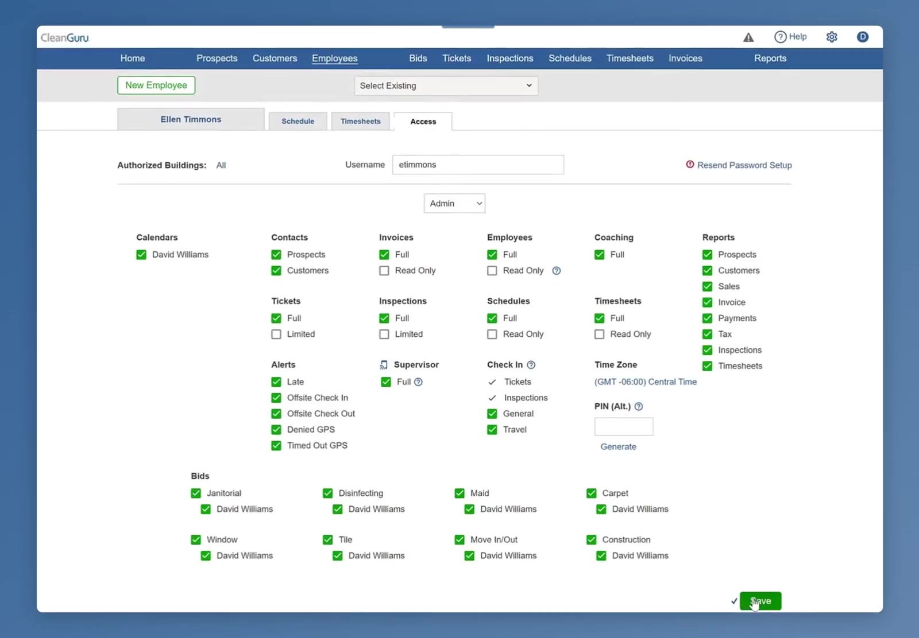Viewport: 919px width, 638px height.
Task: Click the PIN (Alt.) input box
Action: (x=624, y=427)
